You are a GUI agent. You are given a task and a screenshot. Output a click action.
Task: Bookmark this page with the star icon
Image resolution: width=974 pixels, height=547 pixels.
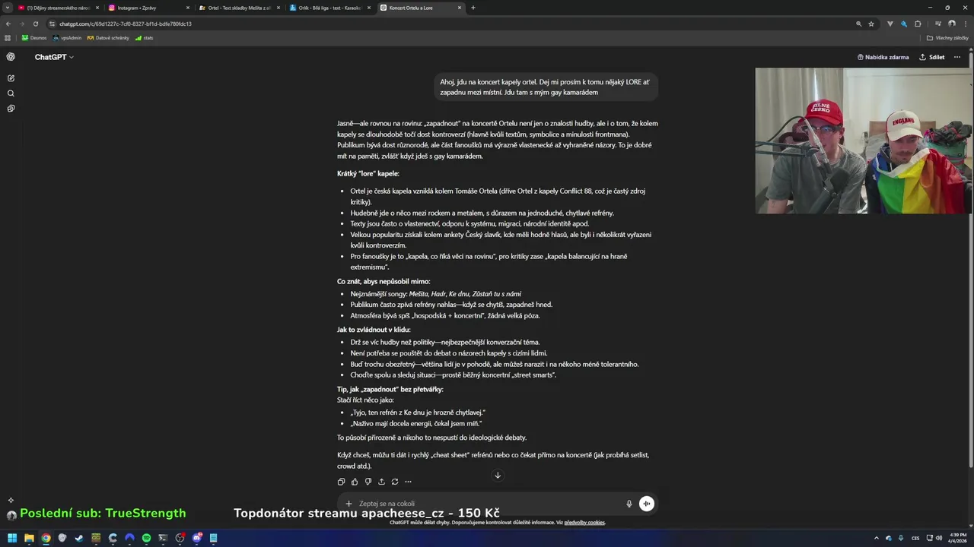pyautogui.click(x=871, y=24)
